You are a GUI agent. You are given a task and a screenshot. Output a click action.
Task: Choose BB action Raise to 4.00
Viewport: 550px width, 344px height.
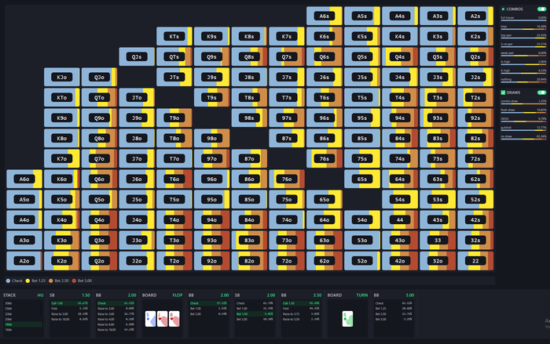tap(115, 319)
